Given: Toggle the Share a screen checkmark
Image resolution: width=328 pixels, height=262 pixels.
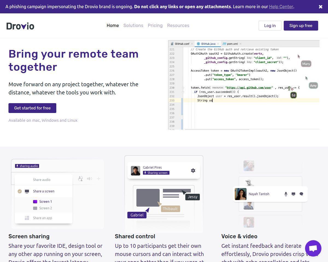Looking at the screenshot, I should pyautogui.click(x=20, y=191).
